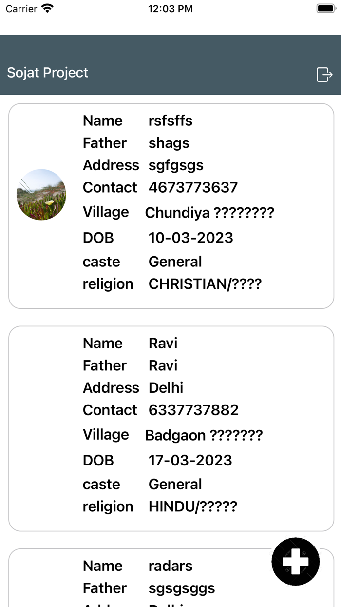Select the CHRISTIAN religion value
The height and width of the screenshot is (607, 341).
[205, 284]
